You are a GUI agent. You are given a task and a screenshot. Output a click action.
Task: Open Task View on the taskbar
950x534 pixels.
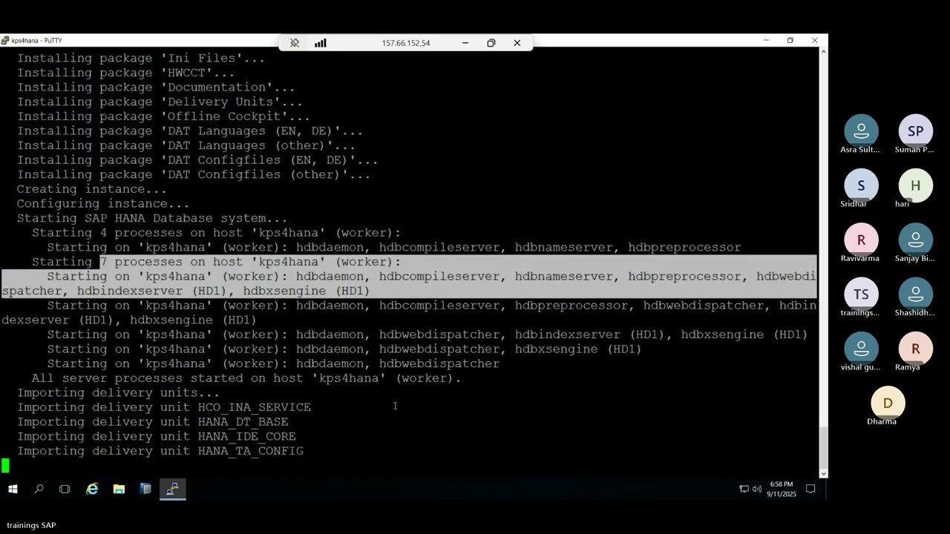point(65,489)
